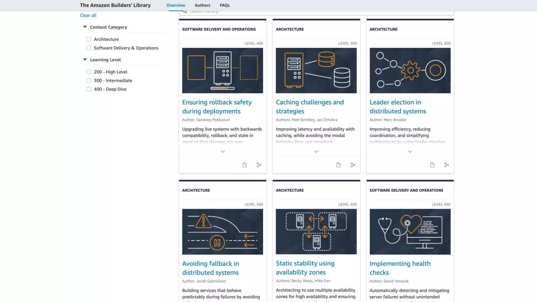
Task: Click the search magnifier icon
Action: coord(185,12)
